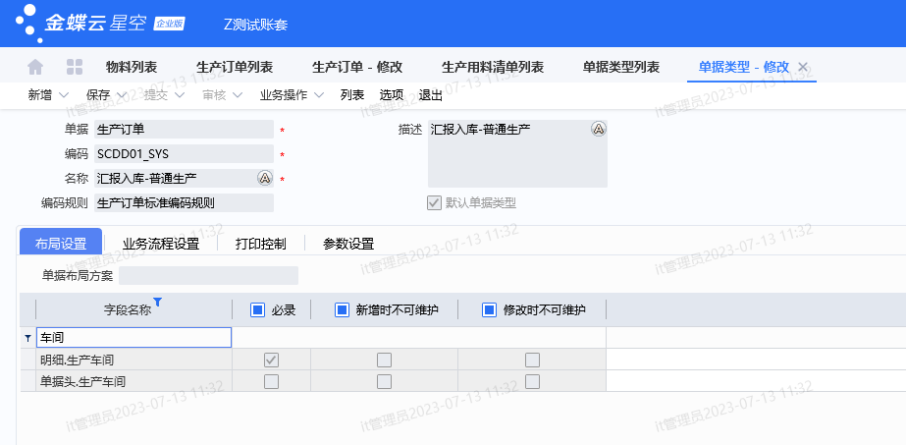
Task: Open the 布局设置 tab
Action: 61,243
